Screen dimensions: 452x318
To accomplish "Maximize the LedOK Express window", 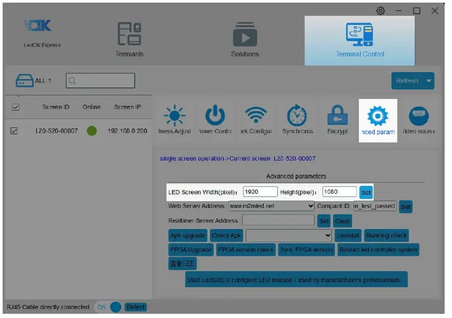I will 417,11.
